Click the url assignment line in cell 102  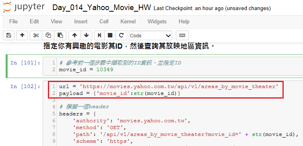[169, 86]
